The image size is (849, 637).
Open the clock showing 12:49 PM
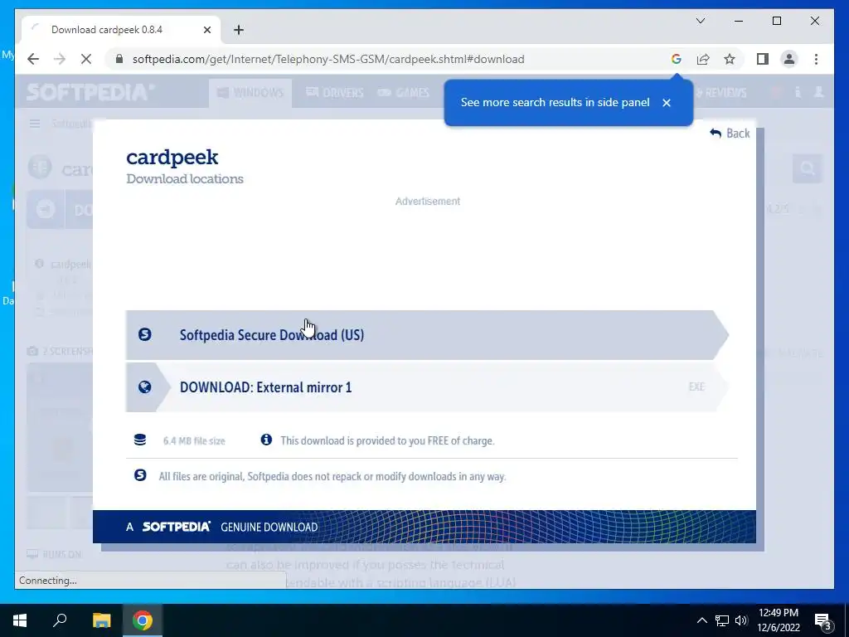[779, 620]
